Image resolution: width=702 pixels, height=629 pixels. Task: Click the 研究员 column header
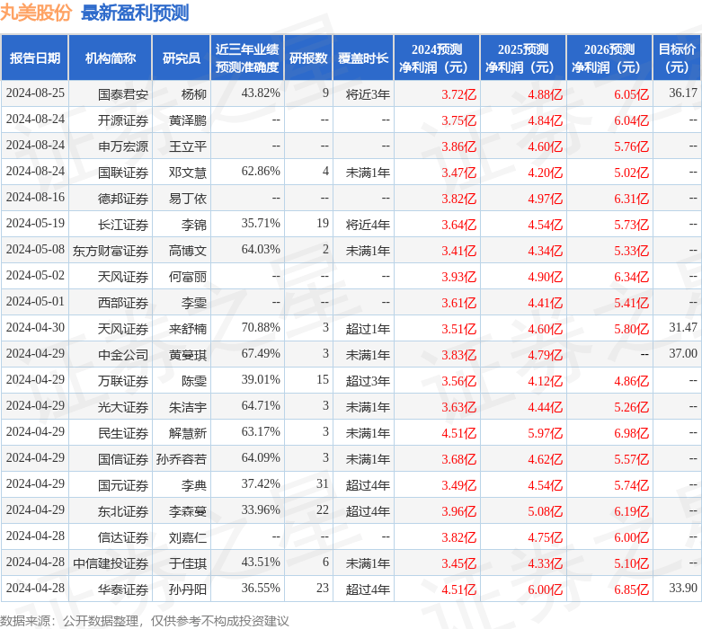pos(182,58)
